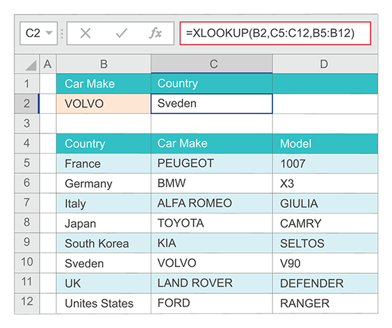Select row 11 header
Viewport: 392px width, 328px height.
coord(27,283)
